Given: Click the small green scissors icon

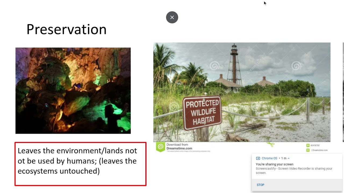Looking at the screenshot, I should coord(270,144).
